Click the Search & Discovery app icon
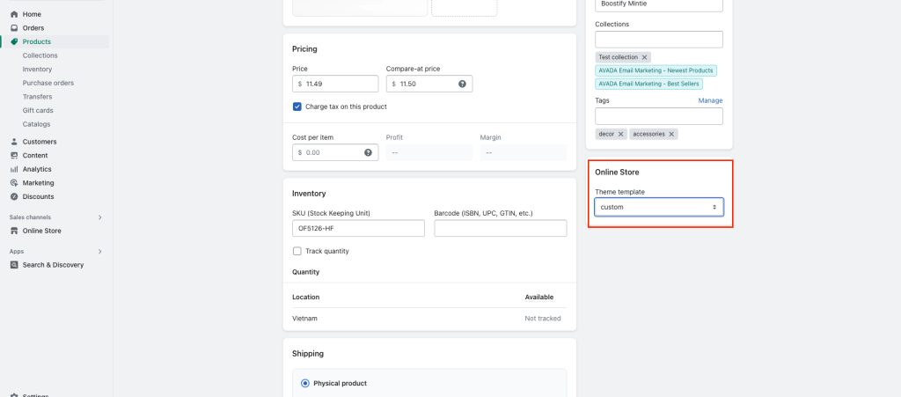Viewport: 901px width, 397px height. (14, 266)
